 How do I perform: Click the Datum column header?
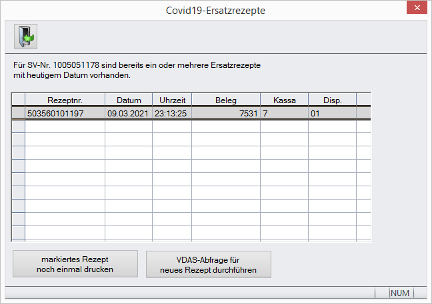[129, 100]
